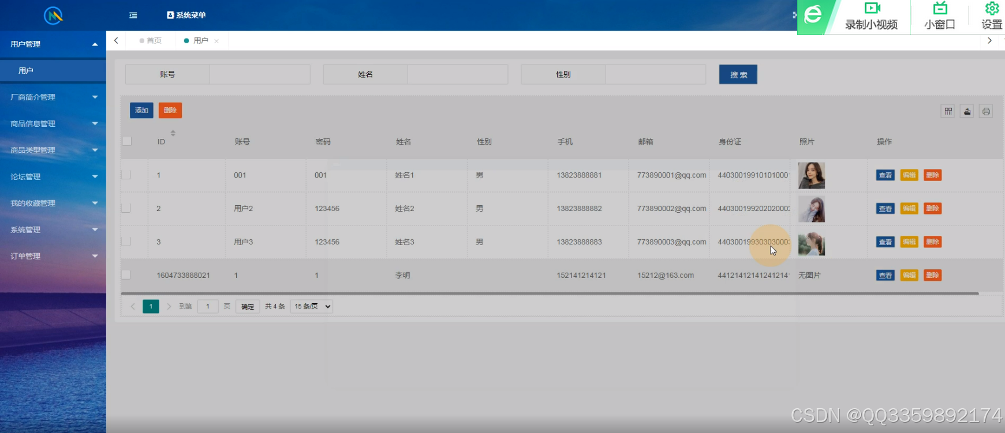Image resolution: width=1005 pixels, height=433 pixels.
Task: Expand the 系统管理 menu
Action: tap(53, 229)
